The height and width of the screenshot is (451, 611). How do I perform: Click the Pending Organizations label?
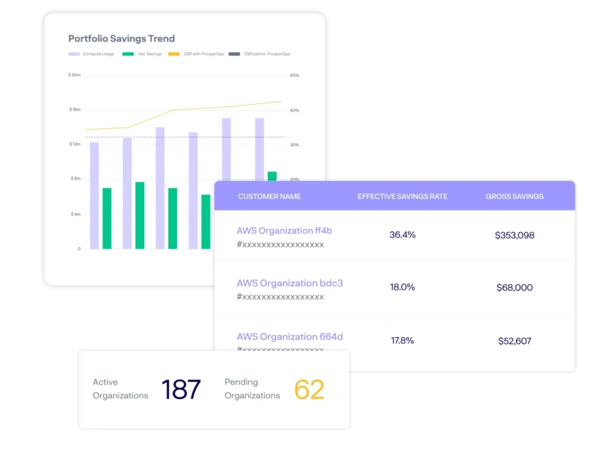[x=252, y=388]
